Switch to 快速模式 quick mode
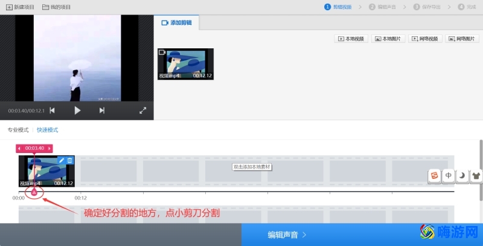The width and height of the screenshot is (483, 246). [x=48, y=130]
